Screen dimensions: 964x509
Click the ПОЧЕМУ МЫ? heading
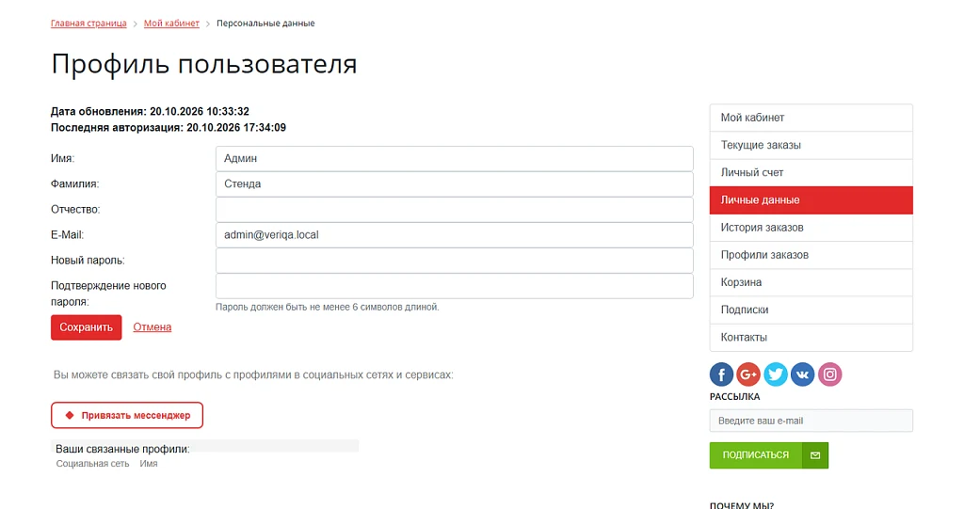click(742, 505)
